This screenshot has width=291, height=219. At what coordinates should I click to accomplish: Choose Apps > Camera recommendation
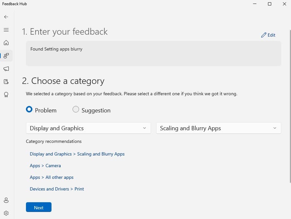45,166
